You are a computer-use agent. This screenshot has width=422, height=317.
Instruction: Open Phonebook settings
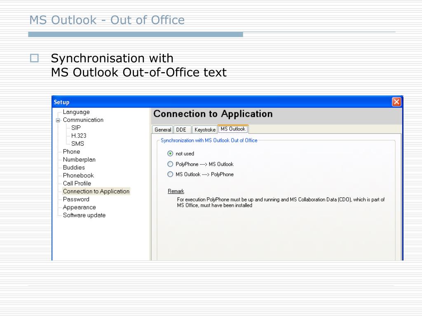point(78,175)
